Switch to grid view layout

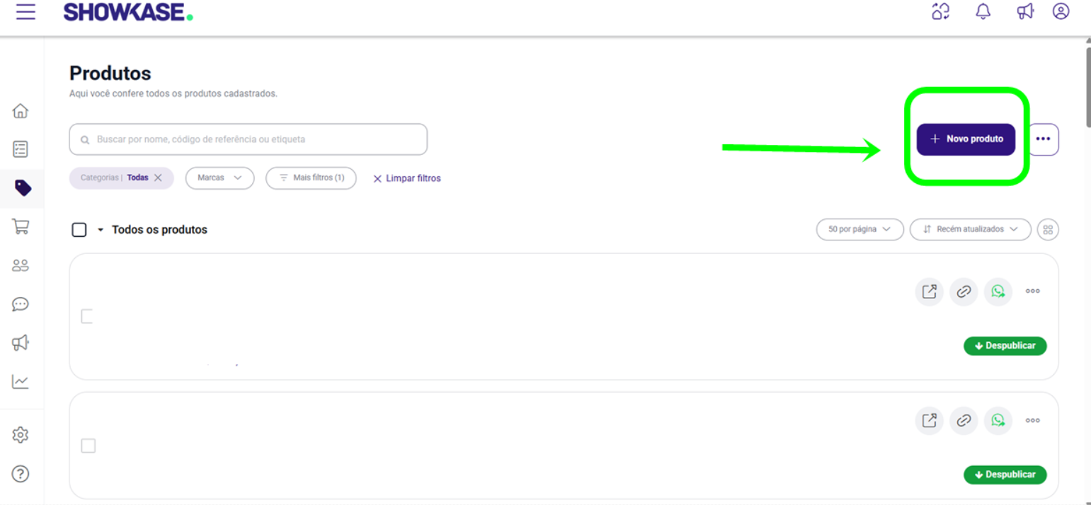1049,229
